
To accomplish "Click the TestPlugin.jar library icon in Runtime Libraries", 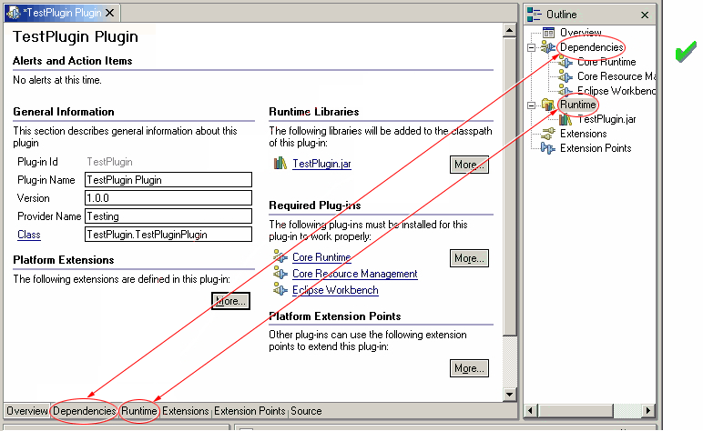I will (280, 164).
